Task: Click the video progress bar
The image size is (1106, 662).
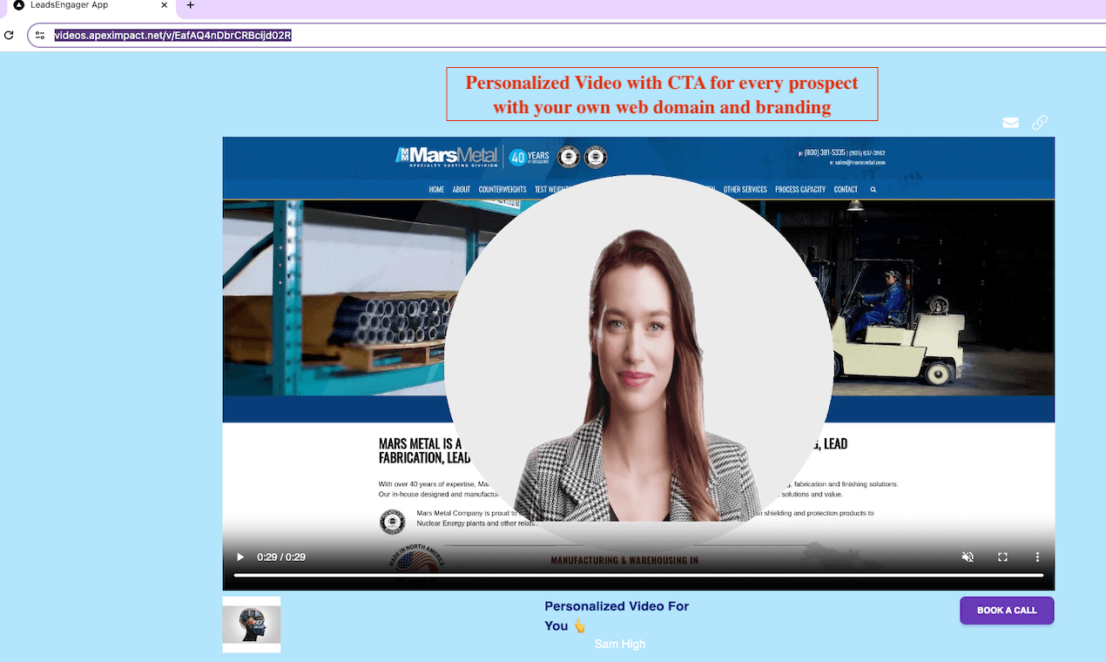Action: click(x=637, y=576)
